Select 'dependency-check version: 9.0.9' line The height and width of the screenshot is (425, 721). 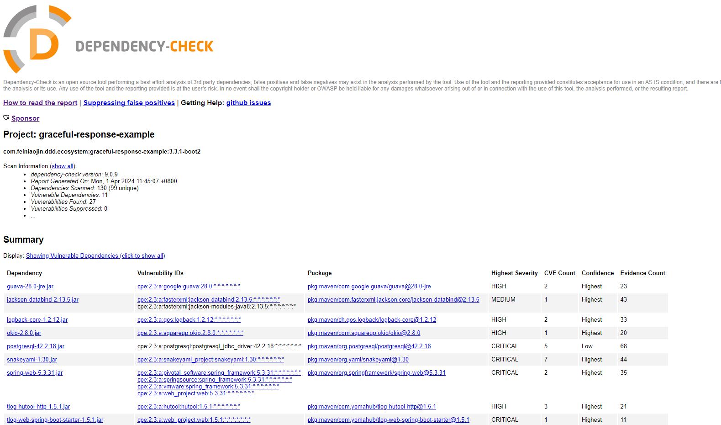click(x=74, y=175)
